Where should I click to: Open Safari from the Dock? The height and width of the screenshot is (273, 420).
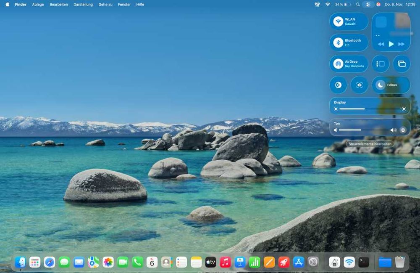point(50,262)
